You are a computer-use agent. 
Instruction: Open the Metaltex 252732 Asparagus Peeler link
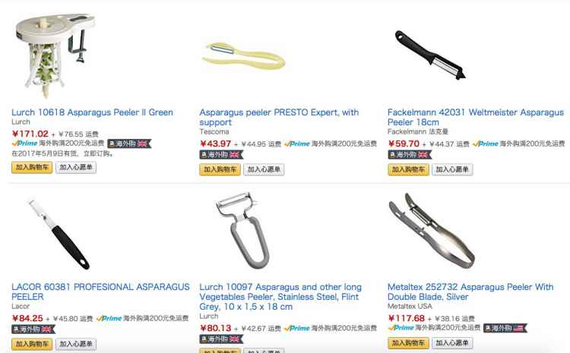click(470, 292)
